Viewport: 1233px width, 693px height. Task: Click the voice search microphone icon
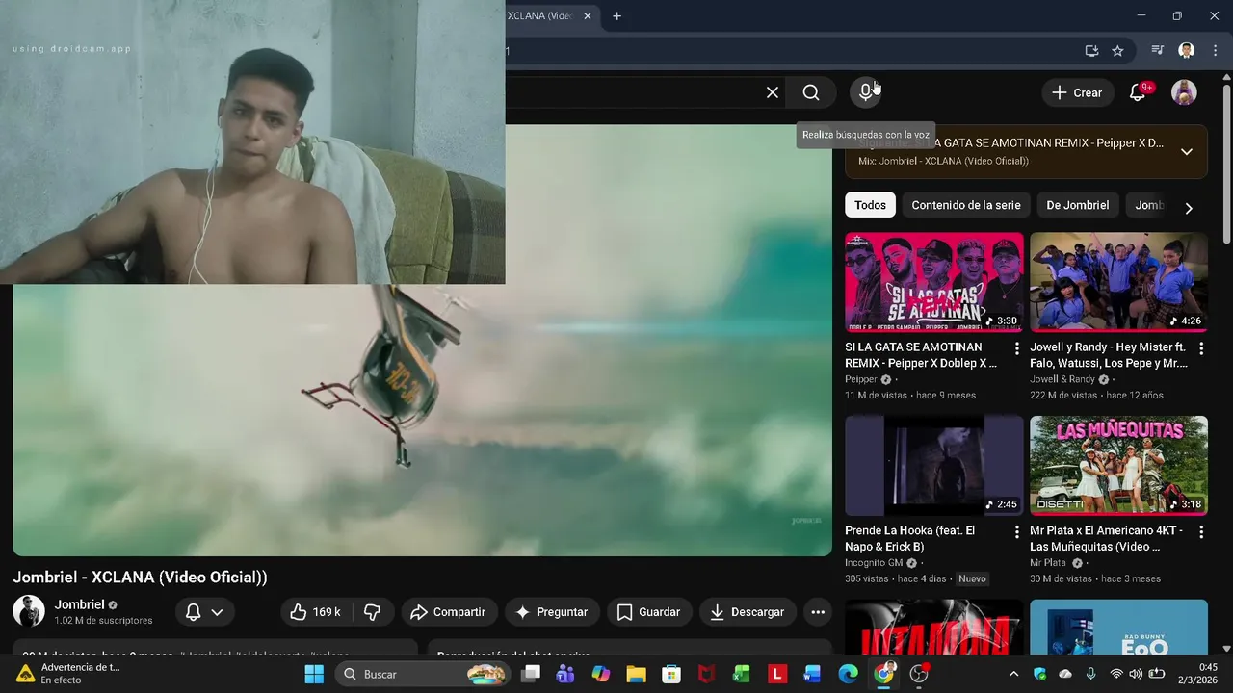tap(866, 92)
